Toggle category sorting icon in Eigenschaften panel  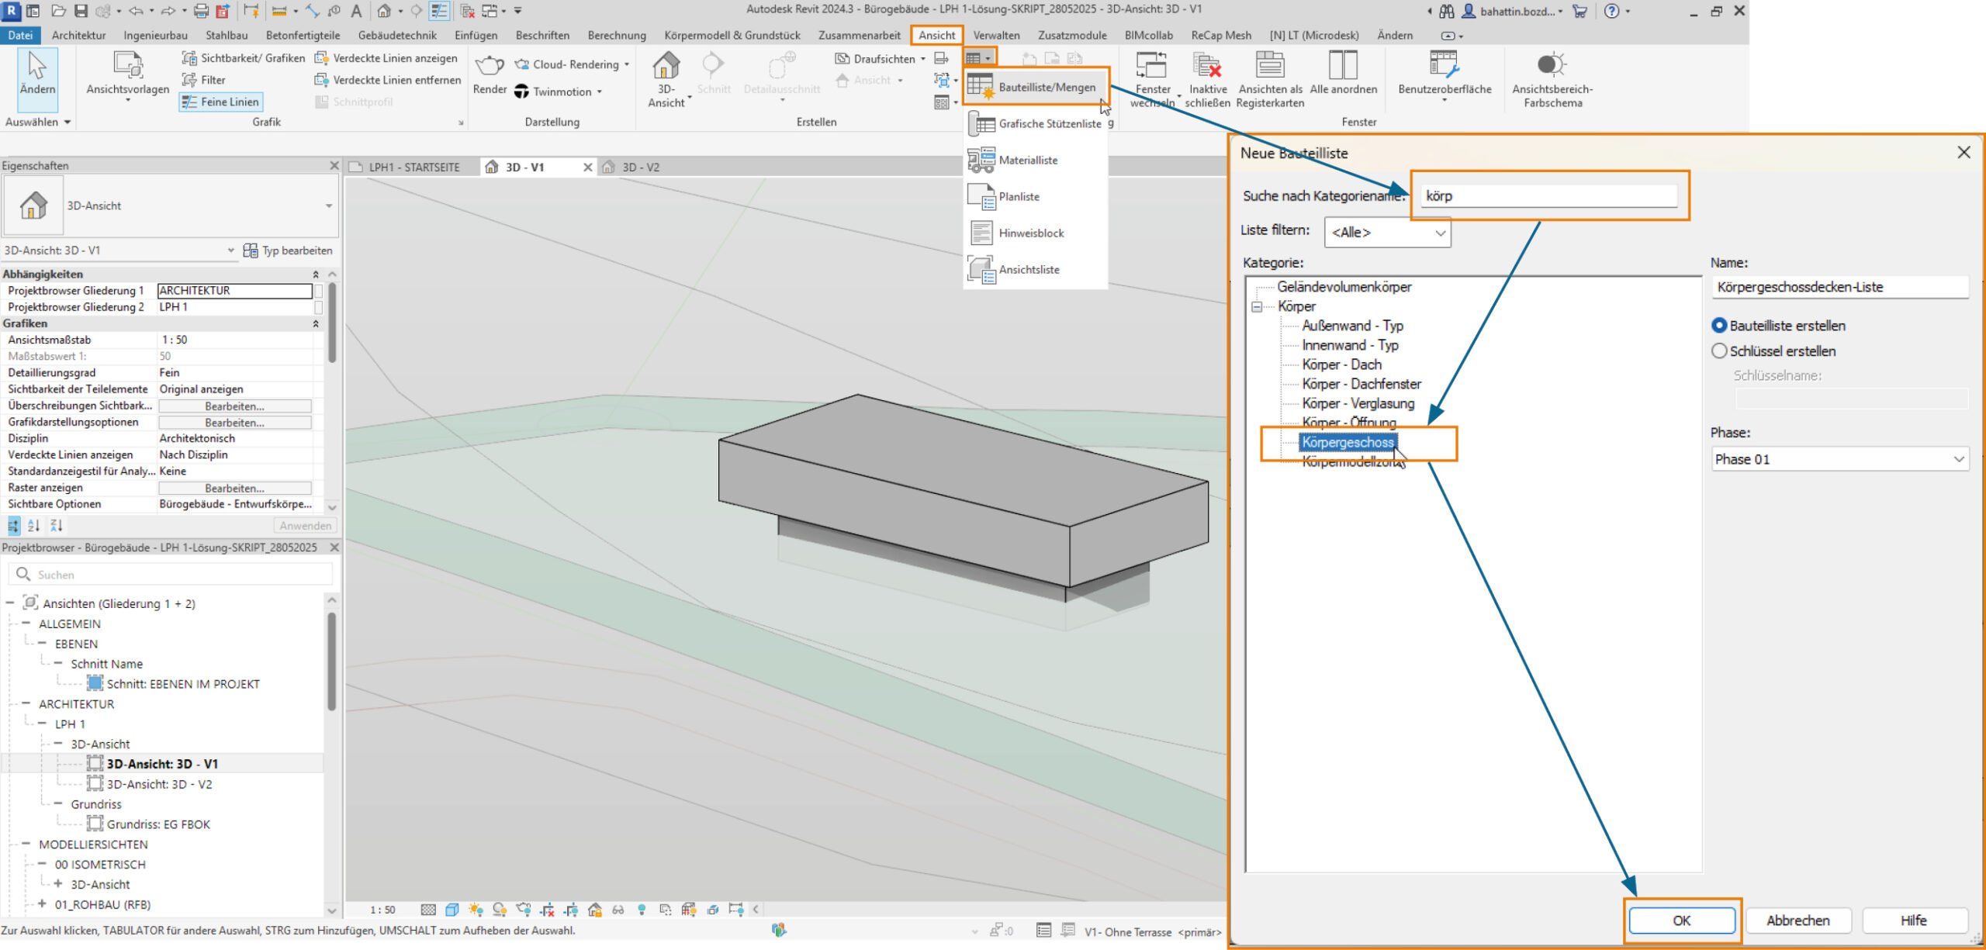(13, 526)
